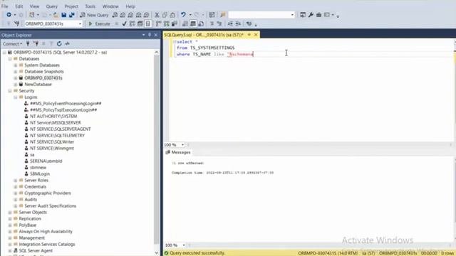Pin the Object Explorer panel
The image size is (456, 256).
coord(150,35)
